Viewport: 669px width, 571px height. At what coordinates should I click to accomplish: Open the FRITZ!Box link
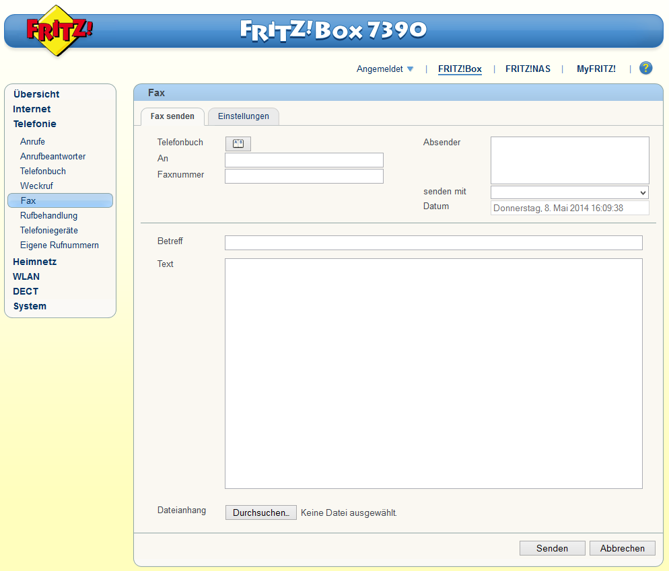pyautogui.click(x=460, y=69)
